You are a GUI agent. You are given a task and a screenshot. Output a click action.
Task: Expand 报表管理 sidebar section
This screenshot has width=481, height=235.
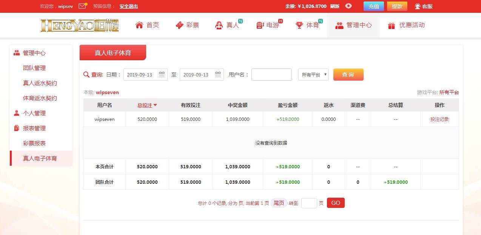click(34, 128)
